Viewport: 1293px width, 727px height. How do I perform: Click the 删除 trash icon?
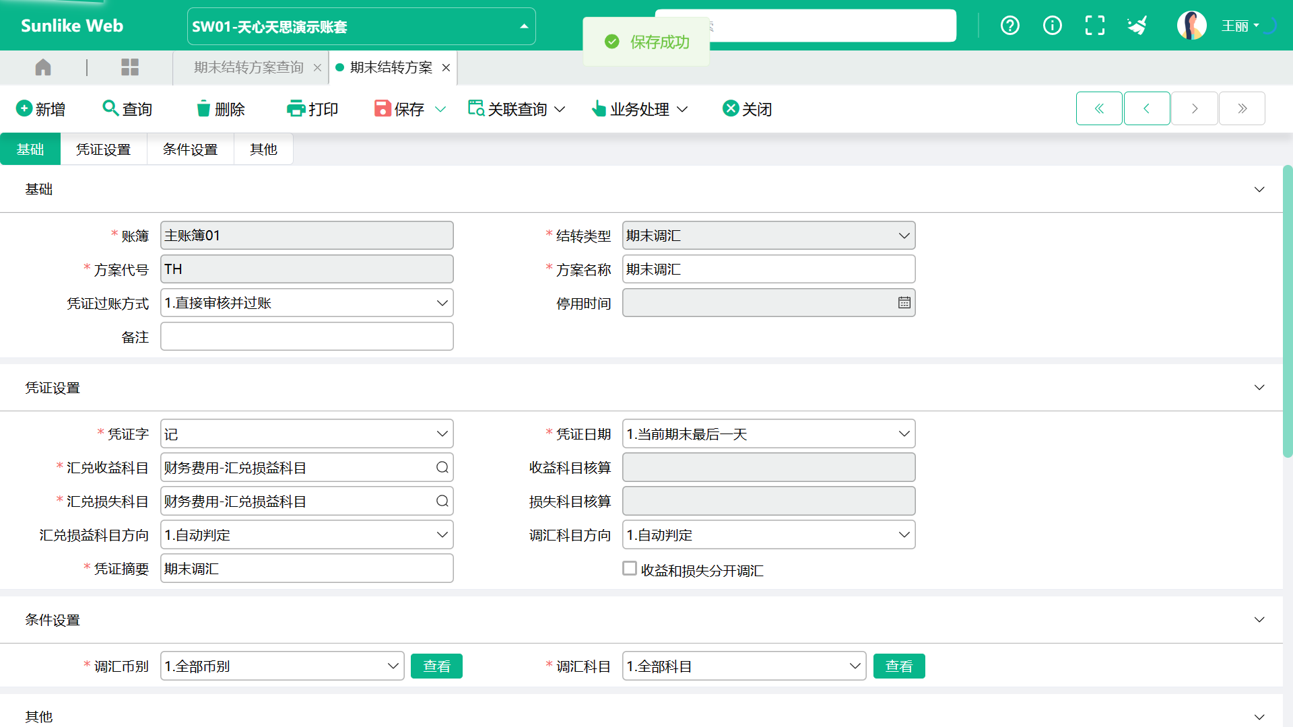(x=203, y=108)
